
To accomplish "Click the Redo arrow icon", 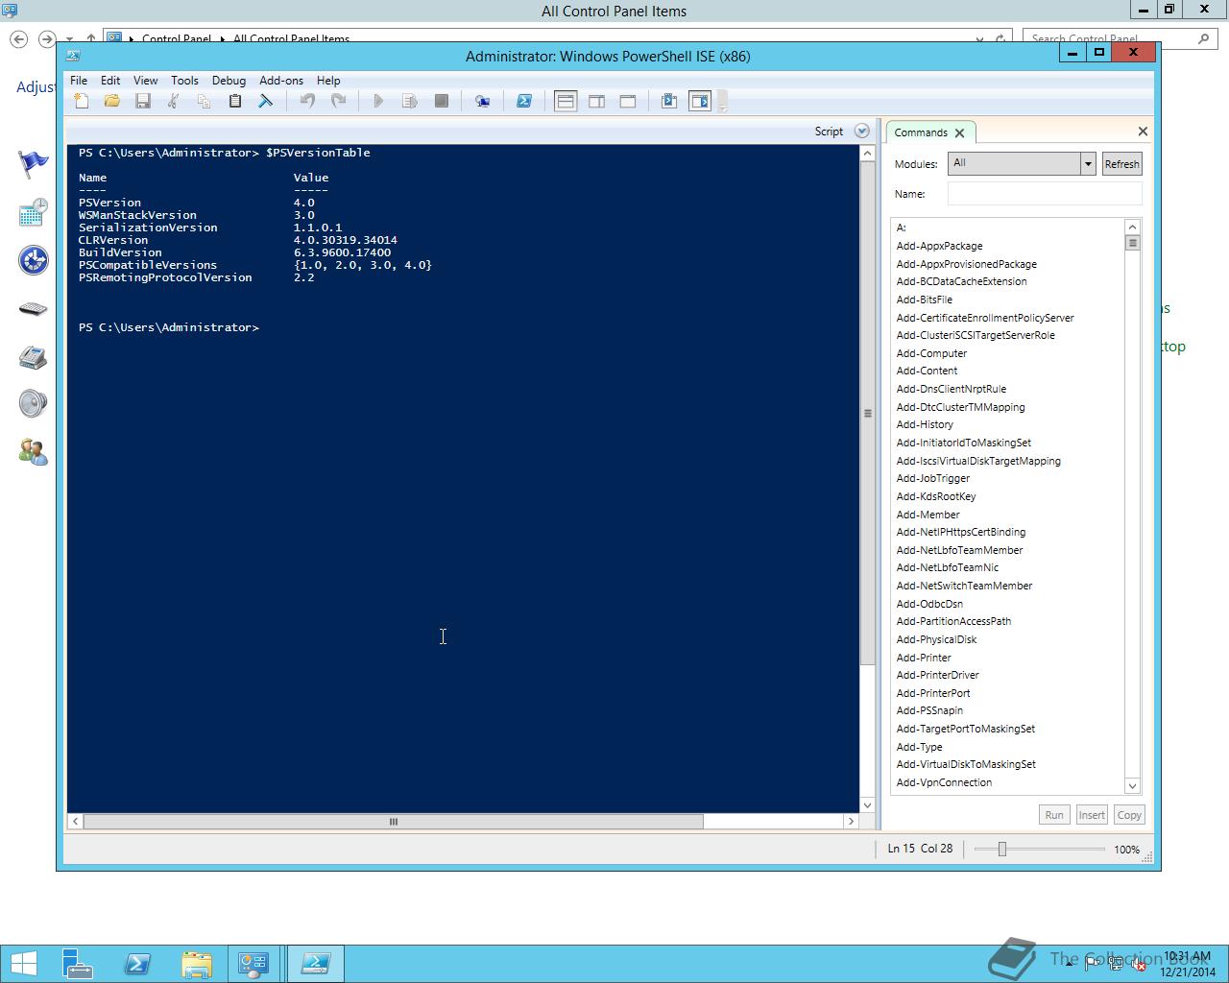I will pos(338,101).
